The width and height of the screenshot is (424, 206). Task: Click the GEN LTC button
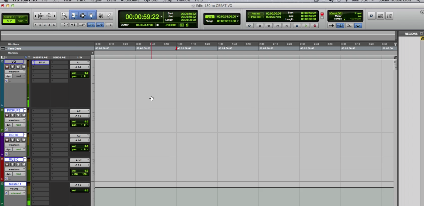(389, 16)
